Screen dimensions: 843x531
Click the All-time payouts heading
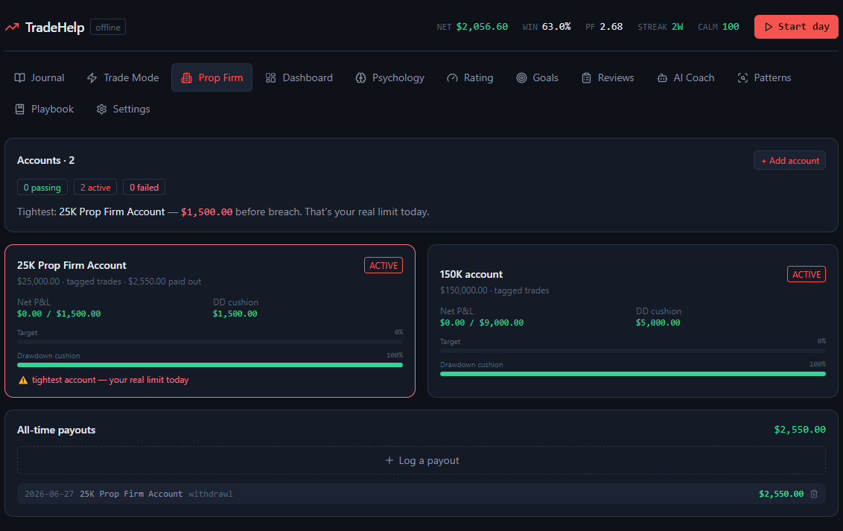57,430
